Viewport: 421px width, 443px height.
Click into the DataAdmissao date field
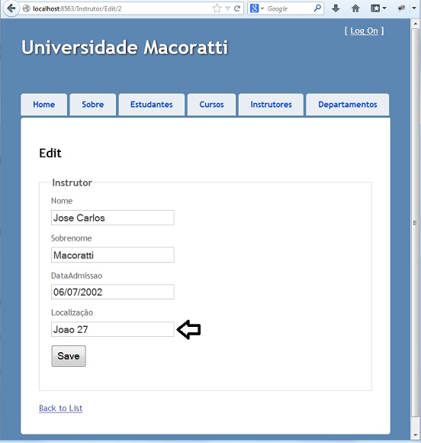[x=113, y=292]
